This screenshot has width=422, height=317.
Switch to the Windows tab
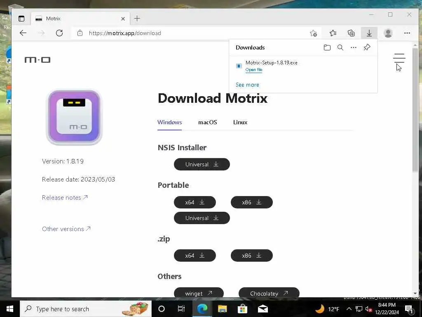tap(169, 122)
